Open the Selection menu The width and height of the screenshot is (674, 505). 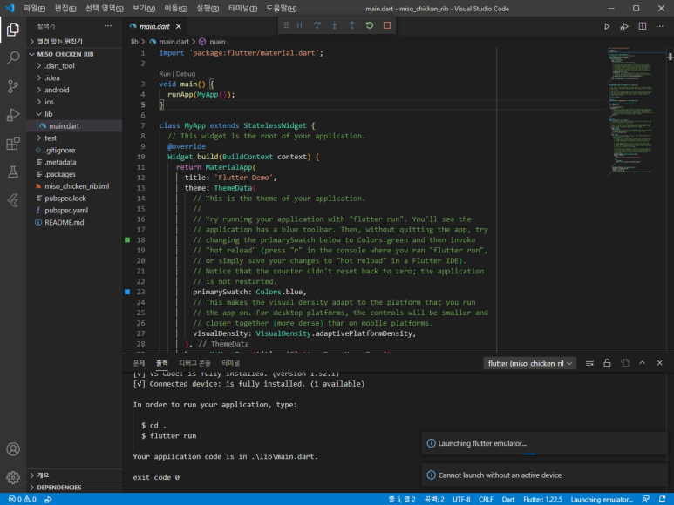tap(104, 9)
